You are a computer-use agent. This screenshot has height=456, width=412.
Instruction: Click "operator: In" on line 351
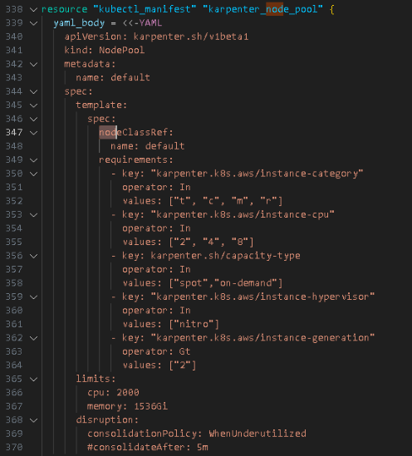(x=156, y=187)
